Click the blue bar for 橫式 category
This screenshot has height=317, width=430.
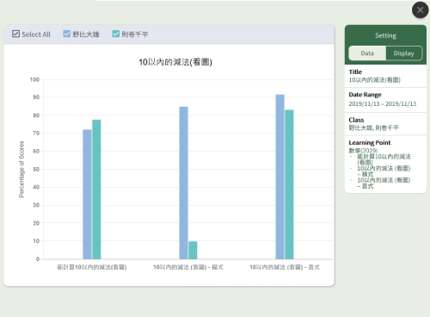pos(183,183)
